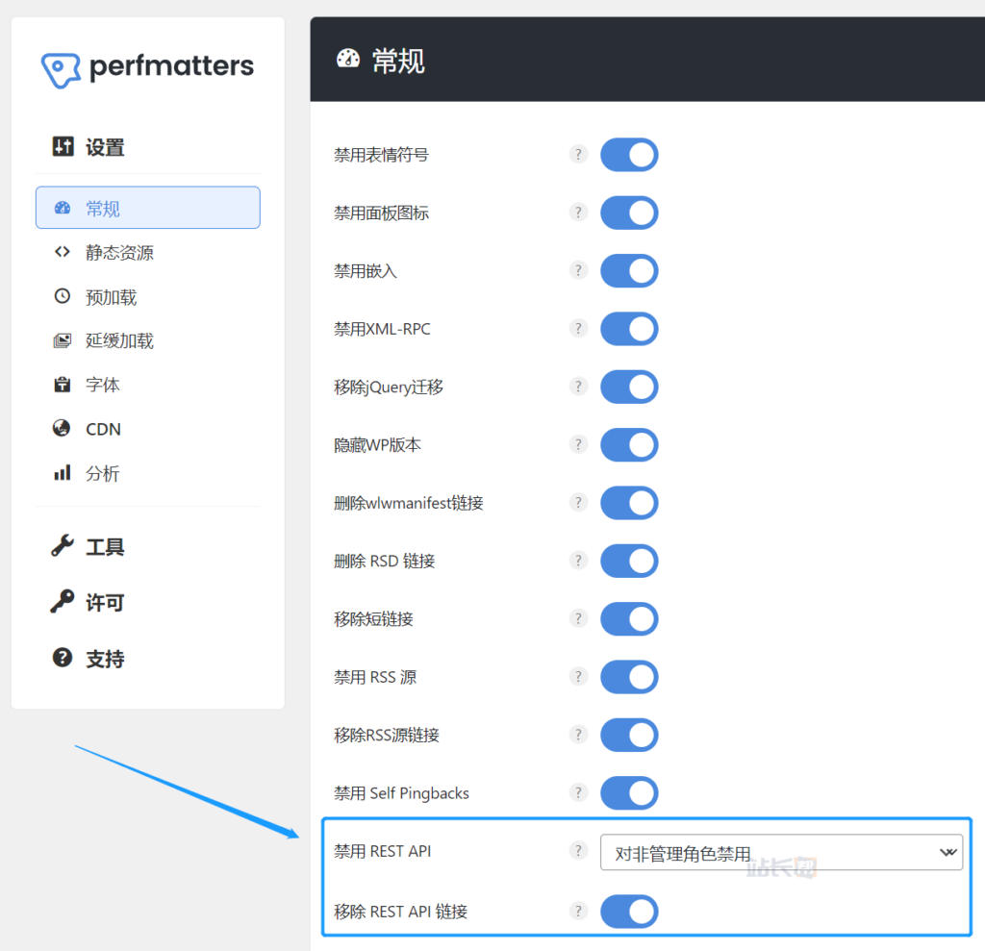The image size is (985, 951).
Task: Click the 支持 question mark icon
Action: tap(61, 659)
